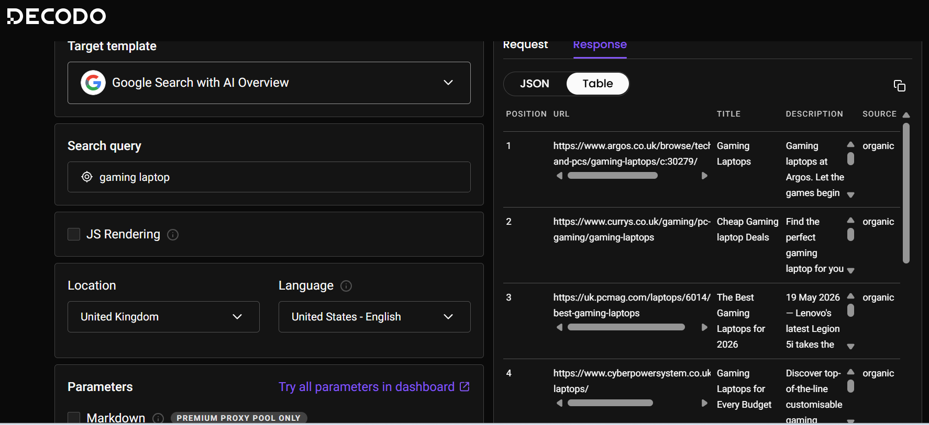The height and width of the screenshot is (425, 929).
Task: Click the info icon next to JS Rendering
Action: click(x=173, y=235)
